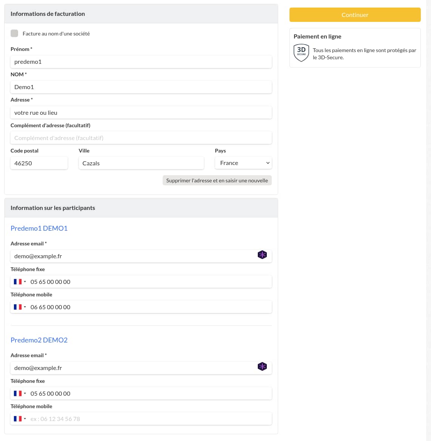Focus the Prénom field containing predemo1
431x441 pixels.
(141, 62)
